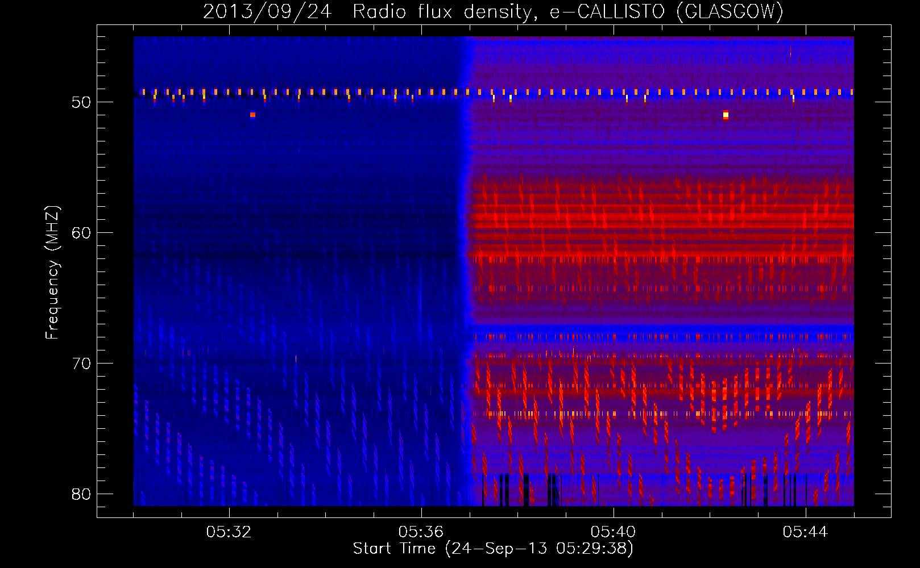Click the '05:40' time tick label
Screen dimensions: 920x568
click(613, 532)
